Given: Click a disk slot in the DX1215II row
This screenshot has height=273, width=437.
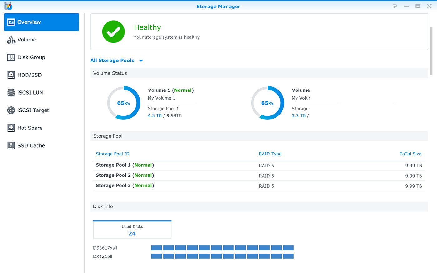Looking at the screenshot, I should coord(156,256).
